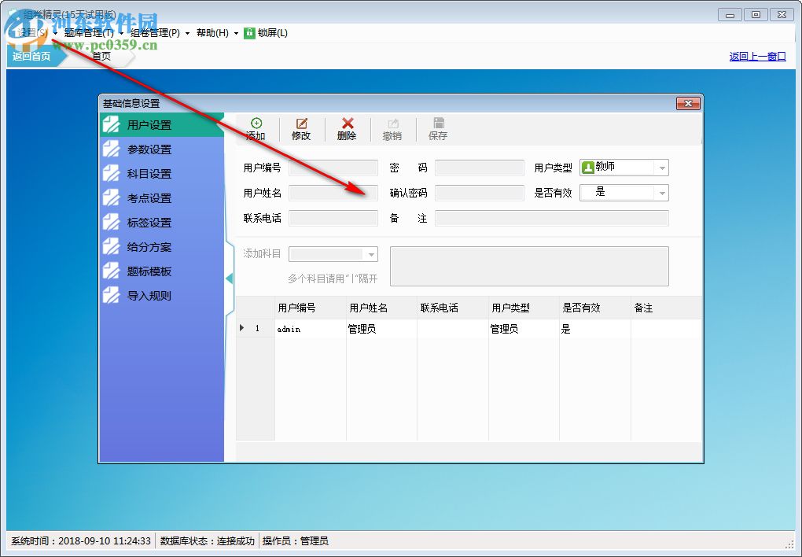This screenshot has width=802, height=557.
Task: Click the green 锁屏 lock icon
Action: [249, 33]
